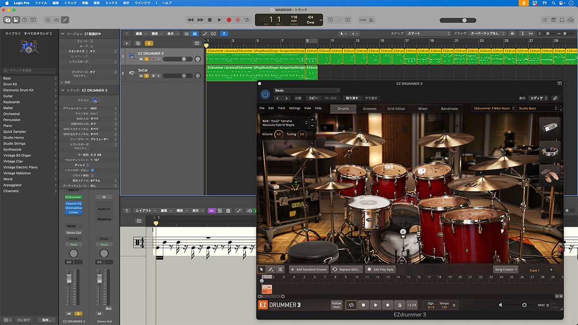The image size is (578, 325).
Task: Enable the リセット無効 checkbox in the track inspector
Action: click(x=92, y=175)
